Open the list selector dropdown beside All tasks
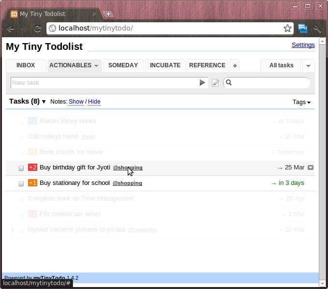The width and height of the screenshot is (328, 289). 308,66
